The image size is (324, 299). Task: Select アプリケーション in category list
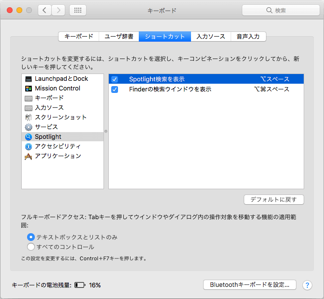62,156
